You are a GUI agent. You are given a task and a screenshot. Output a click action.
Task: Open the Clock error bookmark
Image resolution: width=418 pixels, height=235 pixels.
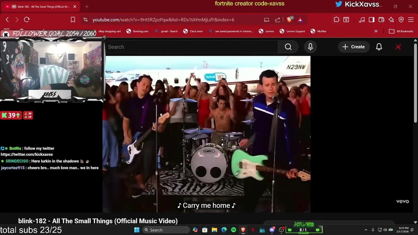point(193,31)
